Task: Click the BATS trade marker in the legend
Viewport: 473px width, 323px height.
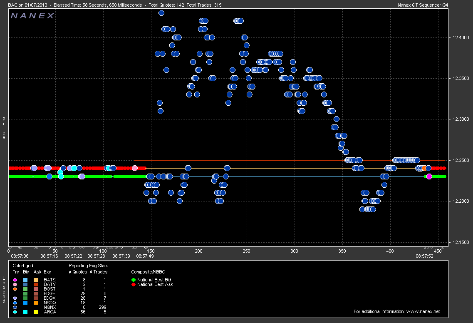Action: point(15,280)
